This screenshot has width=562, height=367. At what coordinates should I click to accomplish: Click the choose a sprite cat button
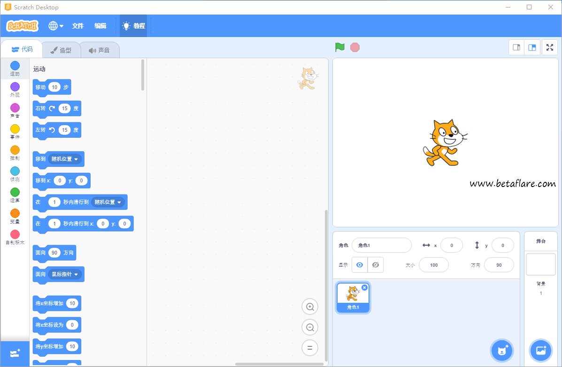click(502, 350)
